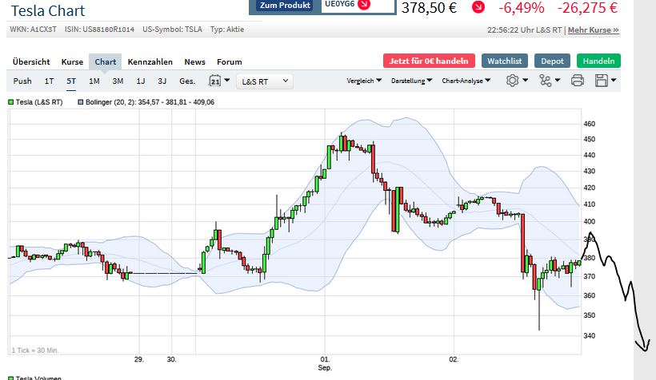Switch to the Kurse tab
This screenshot has width=656, height=380.
point(72,61)
